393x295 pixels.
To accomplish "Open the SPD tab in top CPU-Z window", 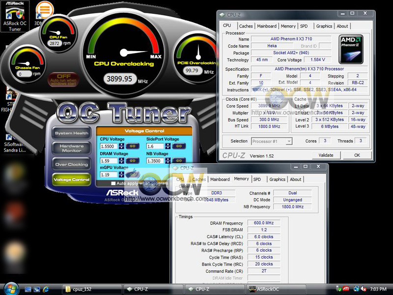I will (x=304, y=26).
